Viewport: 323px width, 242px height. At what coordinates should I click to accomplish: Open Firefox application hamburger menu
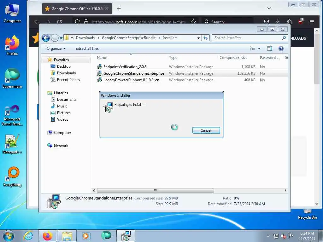(312, 22)
